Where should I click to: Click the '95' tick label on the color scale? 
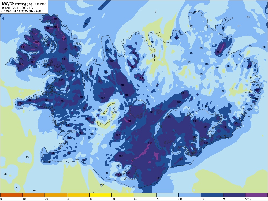pos(225,199)
